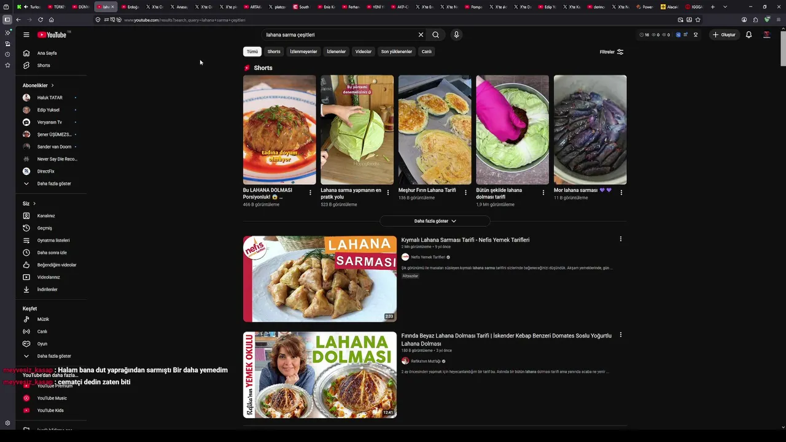Clear the search box with the X icon

click(421, 35)
